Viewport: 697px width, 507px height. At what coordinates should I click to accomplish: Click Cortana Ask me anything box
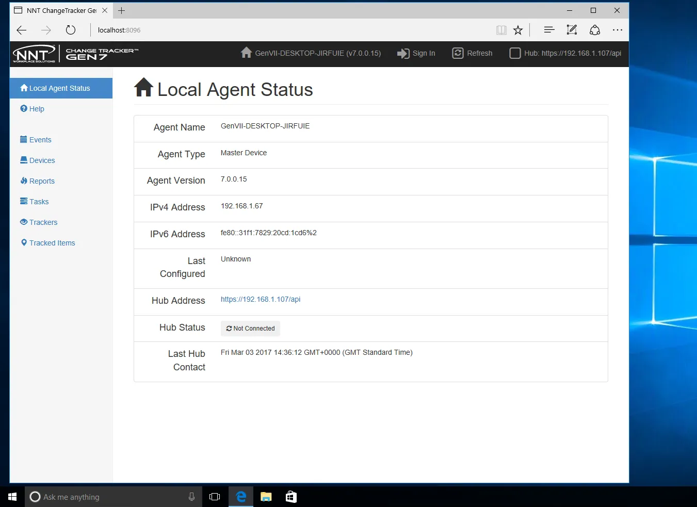coord(114,497)
